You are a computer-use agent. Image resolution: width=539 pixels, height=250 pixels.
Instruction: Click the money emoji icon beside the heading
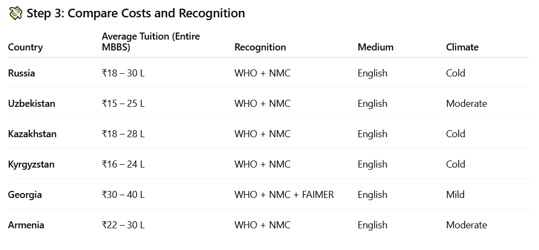[x=15, y=13]
